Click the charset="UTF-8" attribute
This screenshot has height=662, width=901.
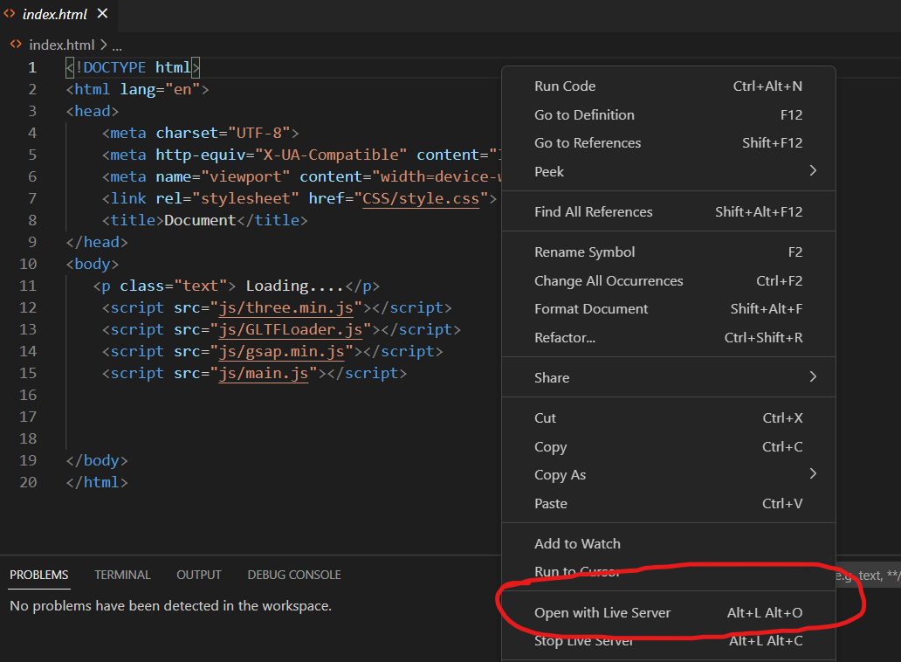(x=223, y=134)
